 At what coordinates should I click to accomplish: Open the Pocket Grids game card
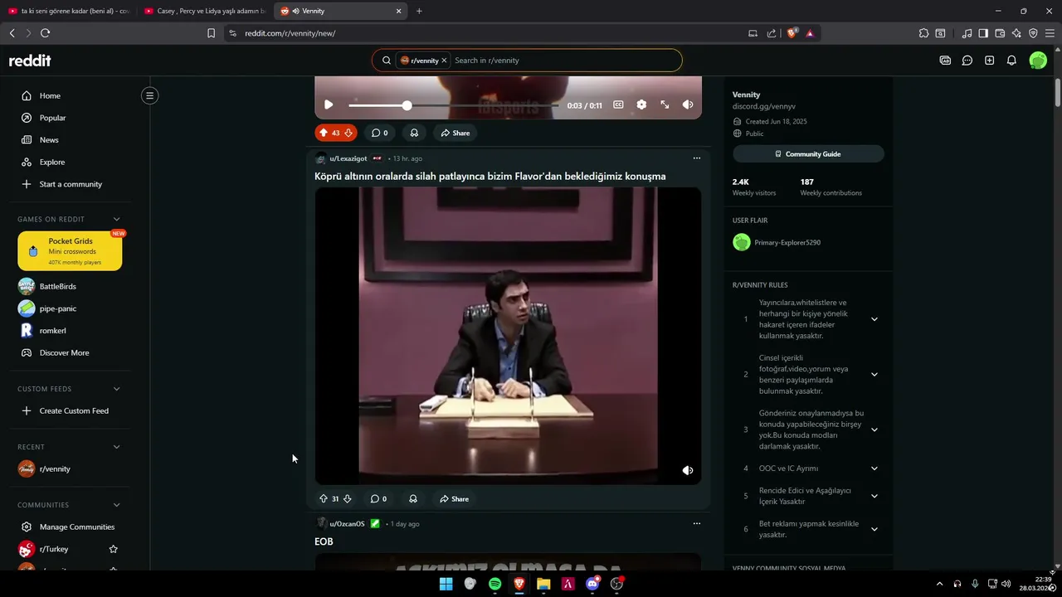70,250
